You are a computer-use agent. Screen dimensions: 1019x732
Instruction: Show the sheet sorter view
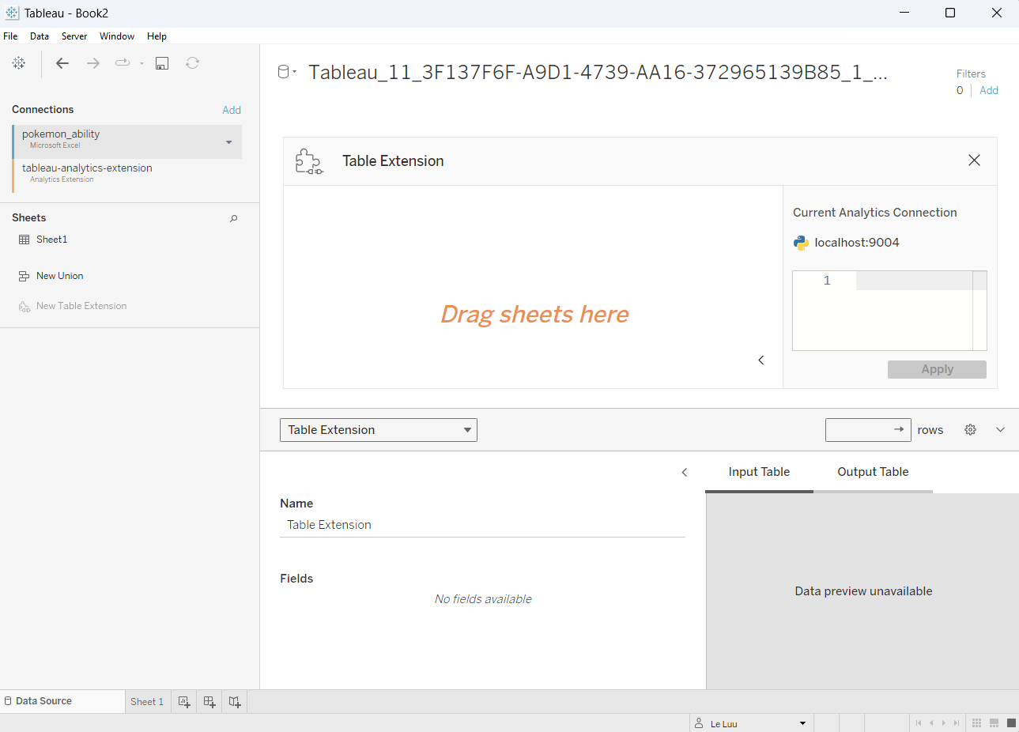point(977,723)
